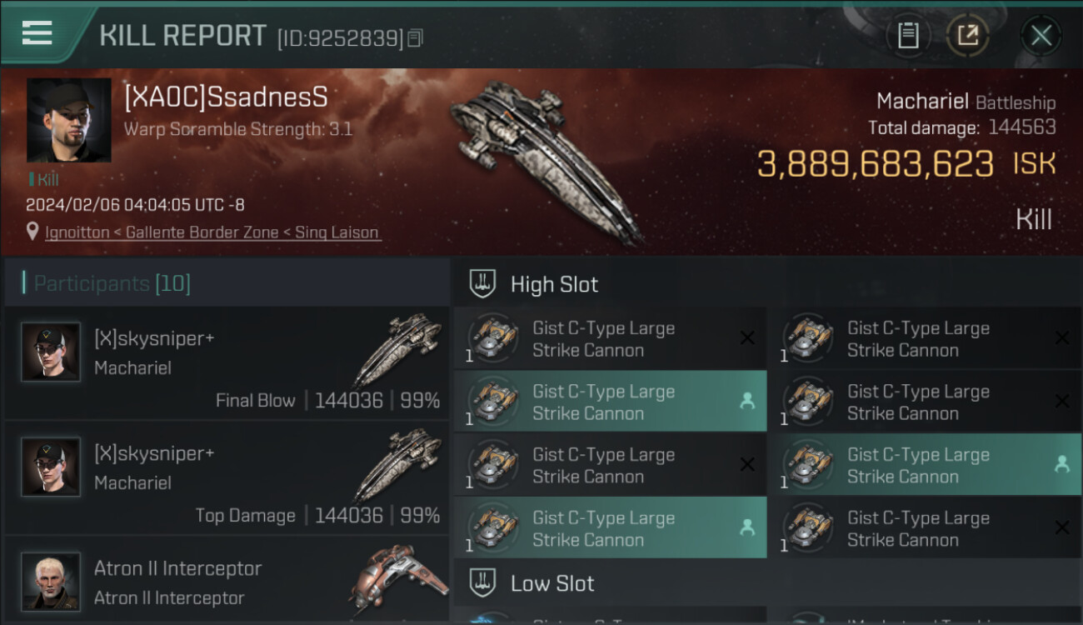This screenshot has height=625, width=1083.
Task: Click the share export icon
Action: 967,36
